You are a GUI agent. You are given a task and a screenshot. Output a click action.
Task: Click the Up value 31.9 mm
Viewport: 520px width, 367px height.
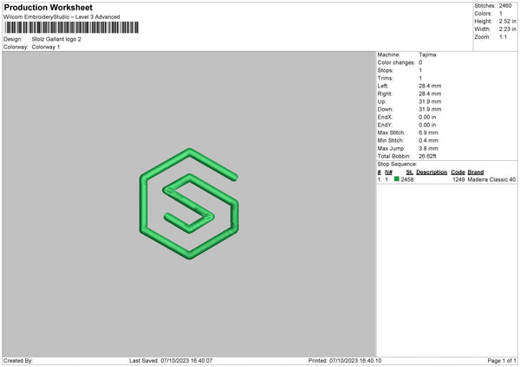click(x=430, y=101)
